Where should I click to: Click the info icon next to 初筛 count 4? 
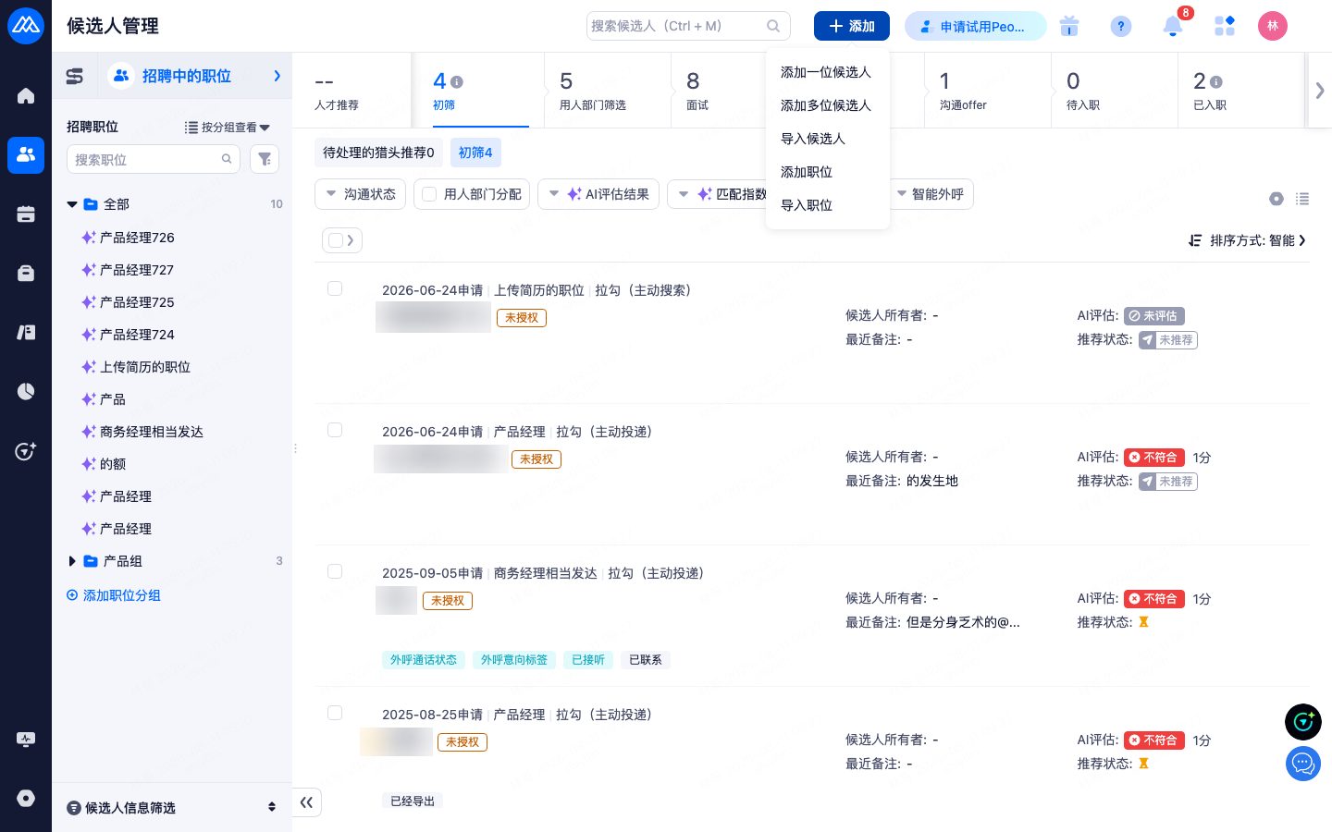(x=457, y=81)
